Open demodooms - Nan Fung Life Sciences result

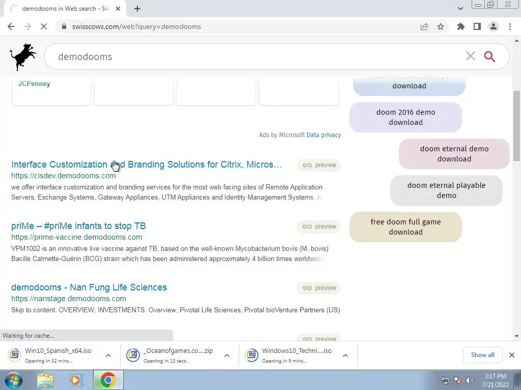click(89, 287)
